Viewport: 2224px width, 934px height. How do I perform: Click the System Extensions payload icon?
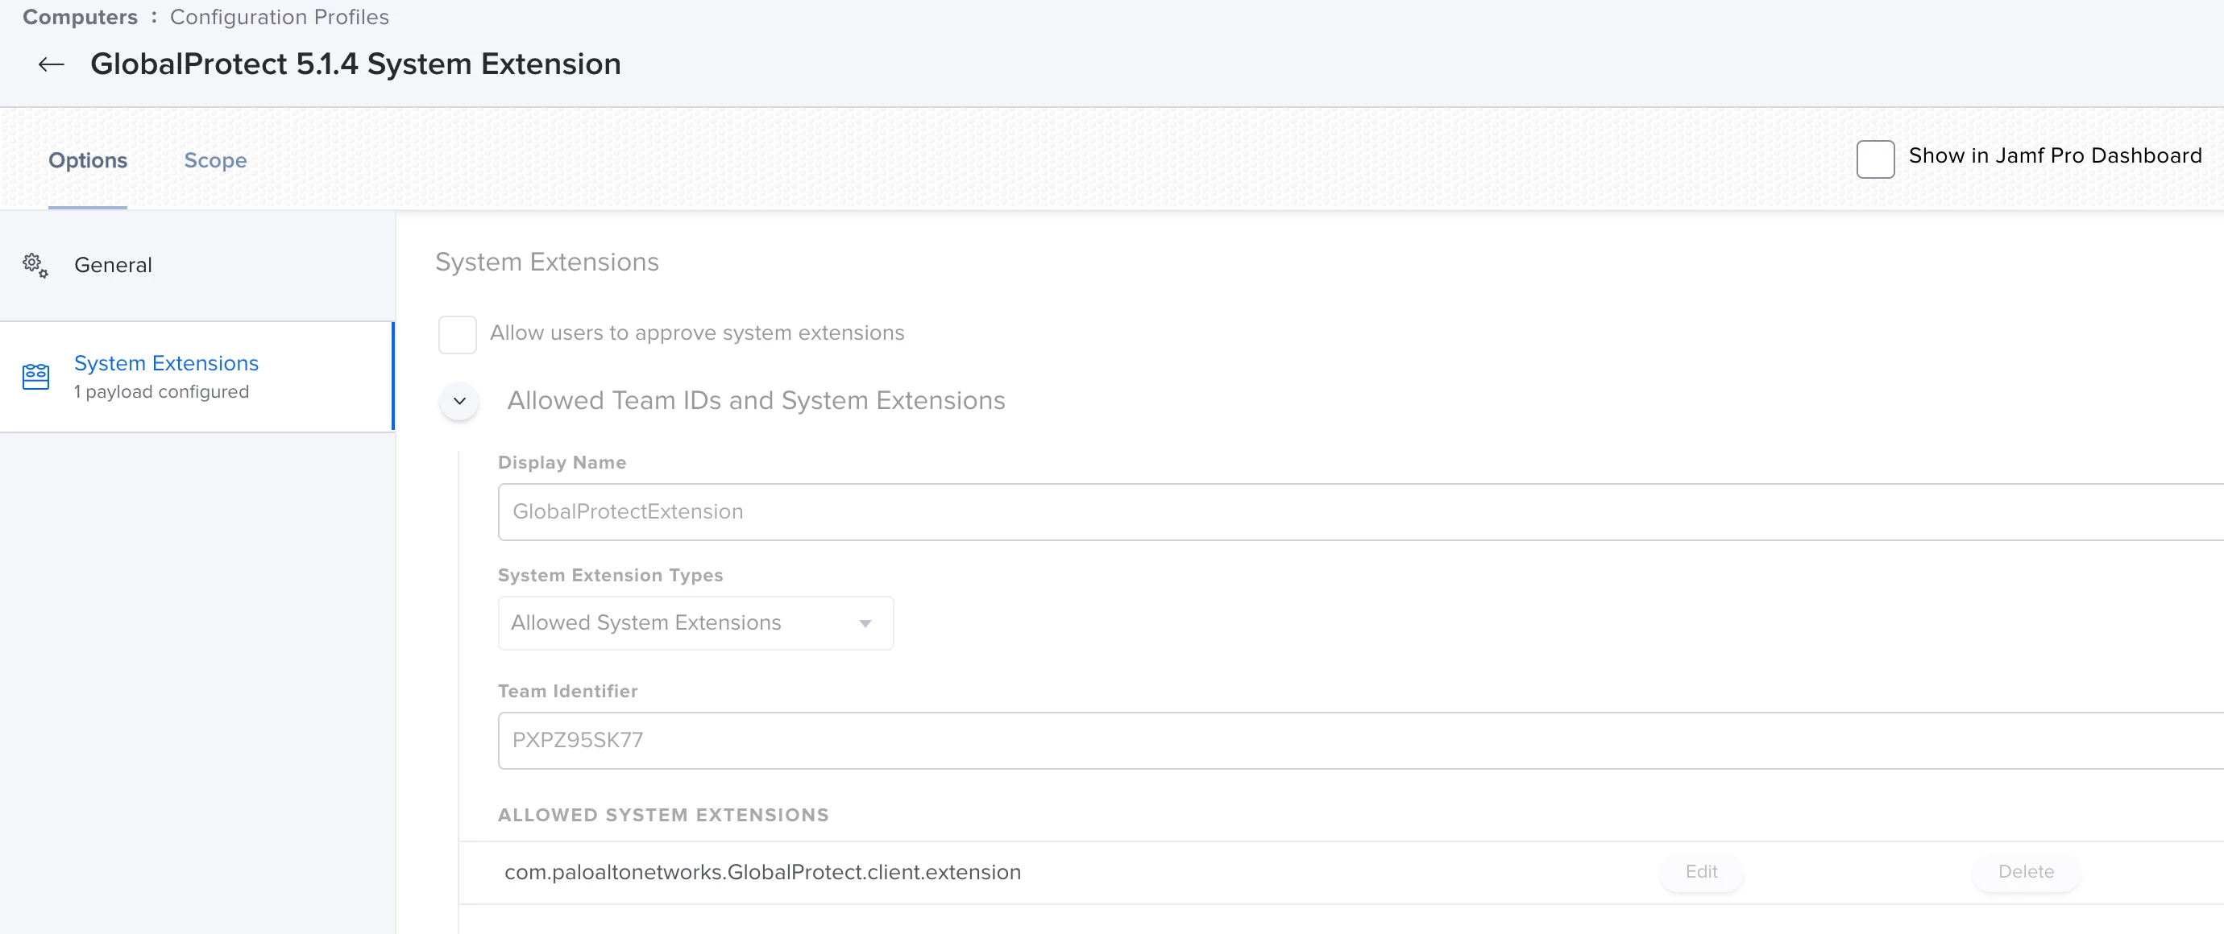[35, 376]
